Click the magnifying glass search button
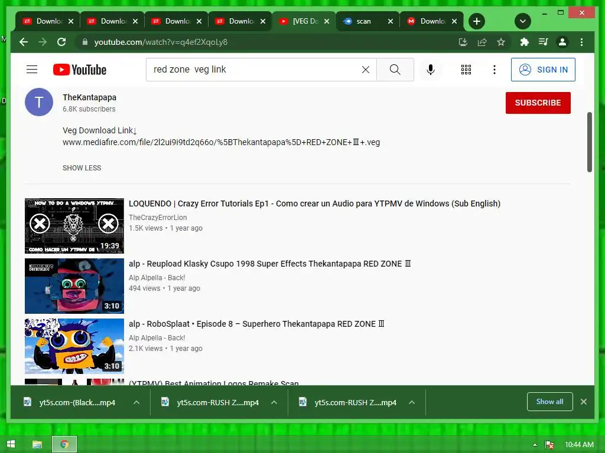The width and height of the screenshot is (605, 453). click(x=395, y=70)
